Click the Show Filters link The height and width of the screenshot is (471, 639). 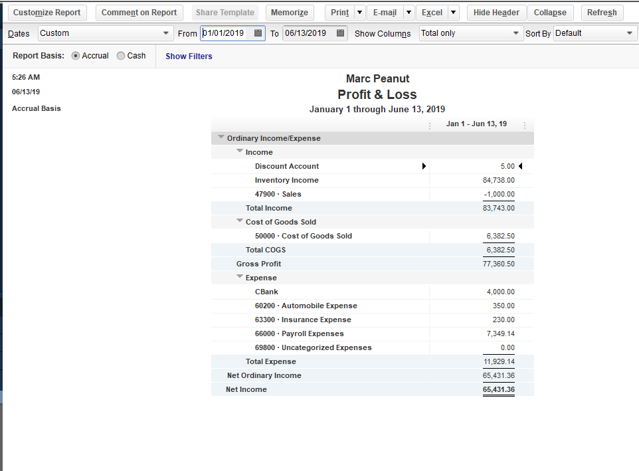pos(189,56)
